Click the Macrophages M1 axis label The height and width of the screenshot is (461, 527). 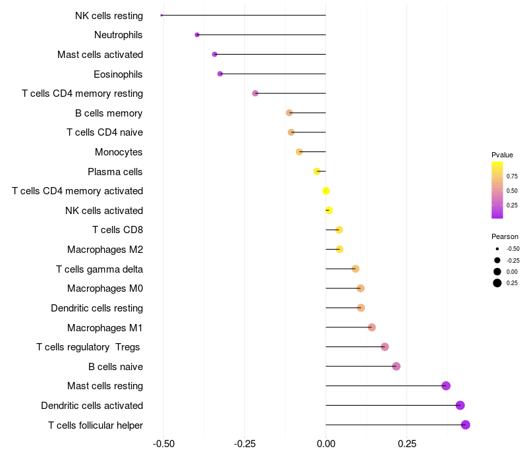105,327
